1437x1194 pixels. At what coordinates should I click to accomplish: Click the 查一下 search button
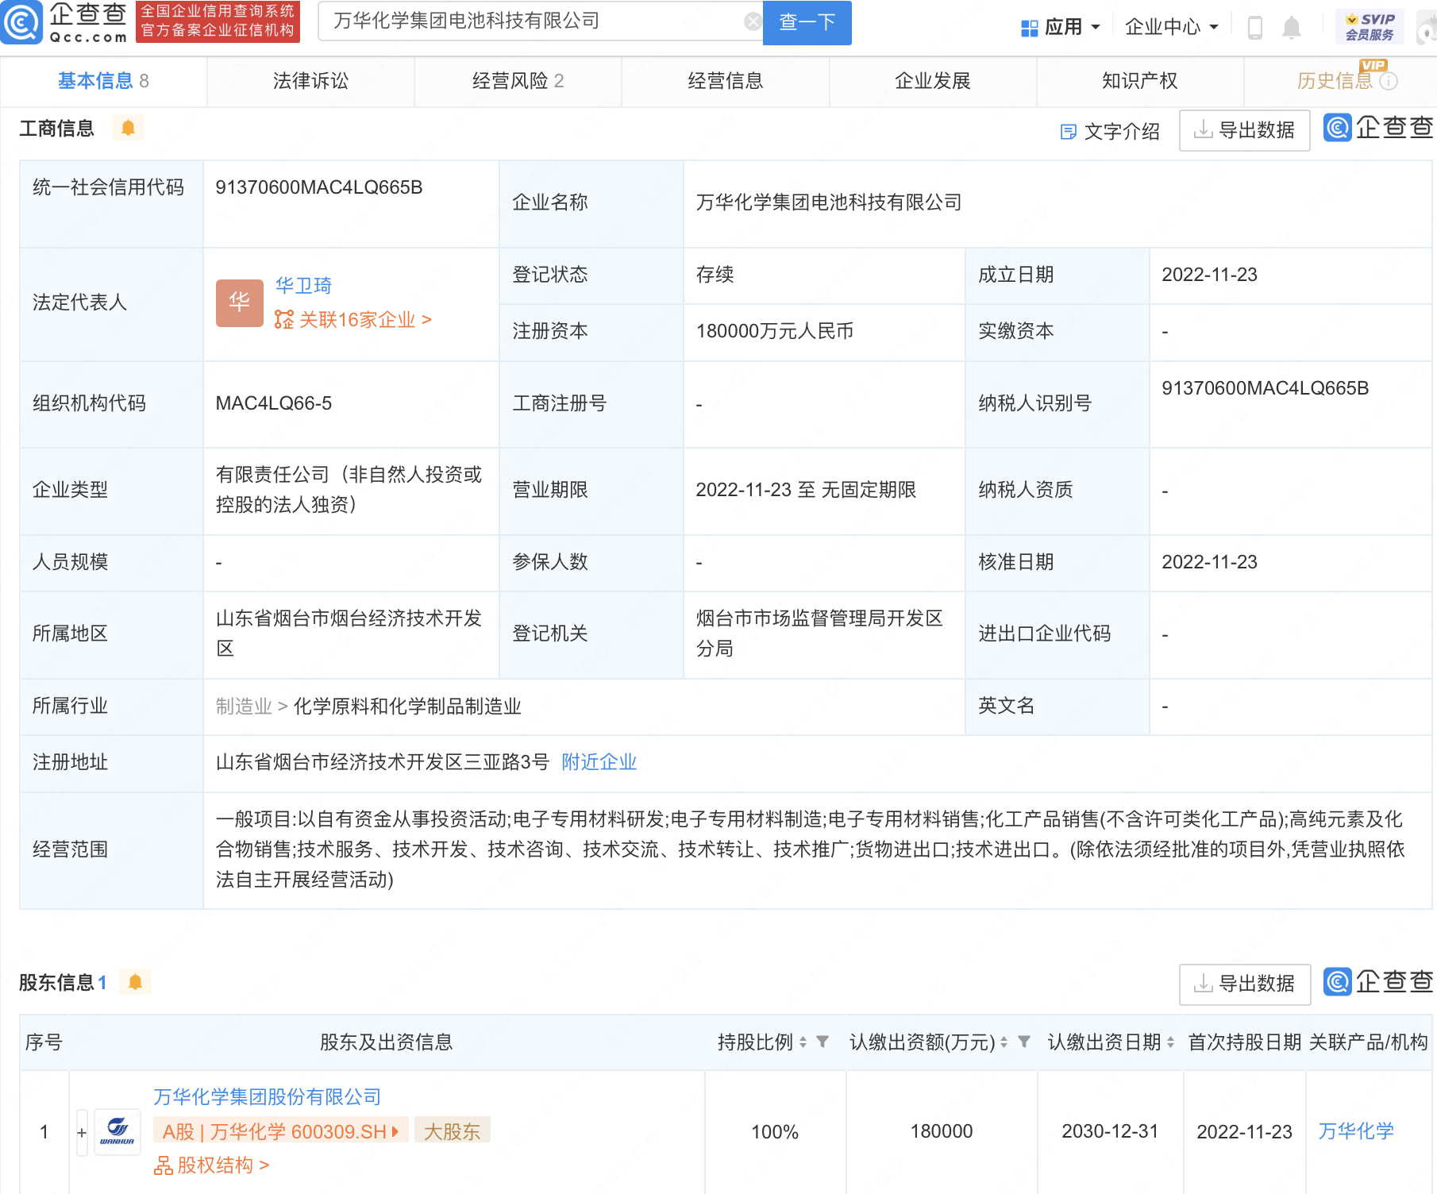point(807,22)
